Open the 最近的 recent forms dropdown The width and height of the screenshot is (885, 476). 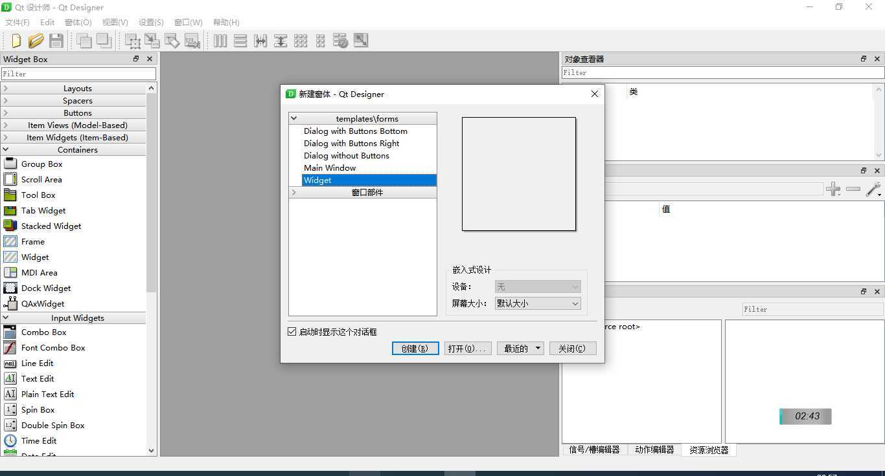click(x=520, y=349)
